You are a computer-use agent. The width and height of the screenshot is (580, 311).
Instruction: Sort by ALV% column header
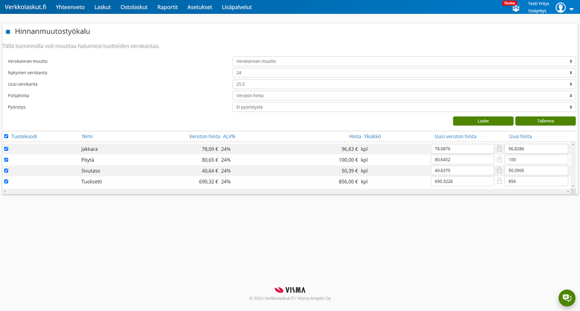[229, 136]
